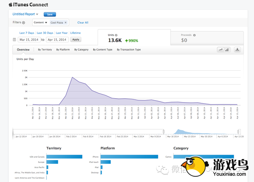Select the By Territory tab
Viewport: 254px width, 182px height.
(45, 50)
